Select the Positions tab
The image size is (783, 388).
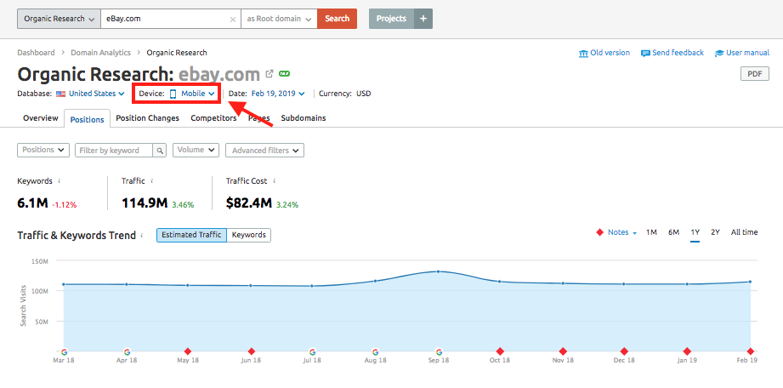click(87, 119)
